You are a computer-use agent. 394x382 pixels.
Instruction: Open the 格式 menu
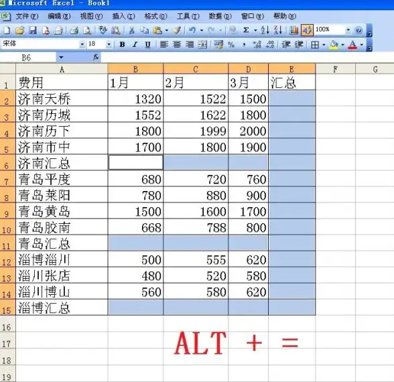coord(155,16)
